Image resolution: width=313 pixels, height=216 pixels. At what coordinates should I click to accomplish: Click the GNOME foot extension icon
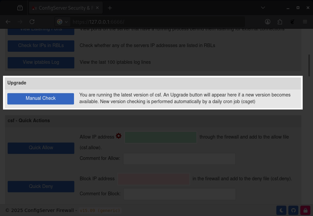[x=292, y=22]
